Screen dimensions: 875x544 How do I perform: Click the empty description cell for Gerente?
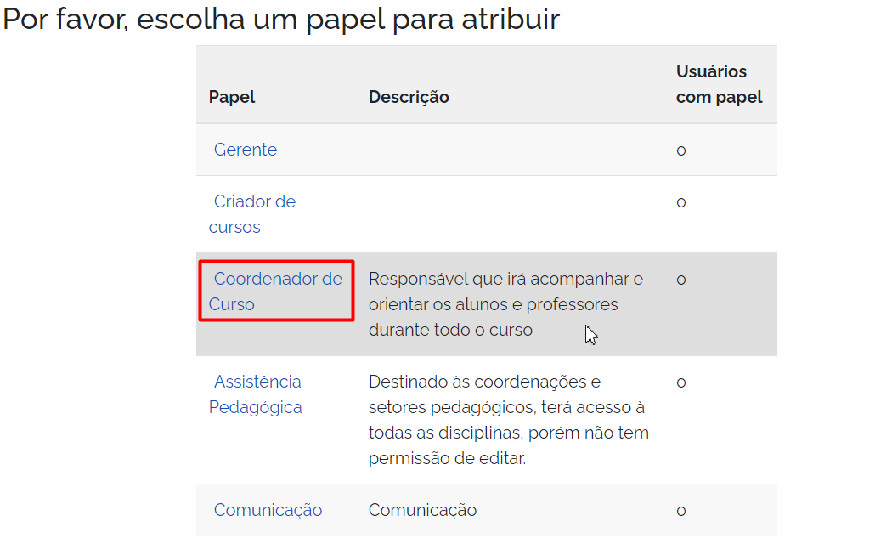click(510, 150)
